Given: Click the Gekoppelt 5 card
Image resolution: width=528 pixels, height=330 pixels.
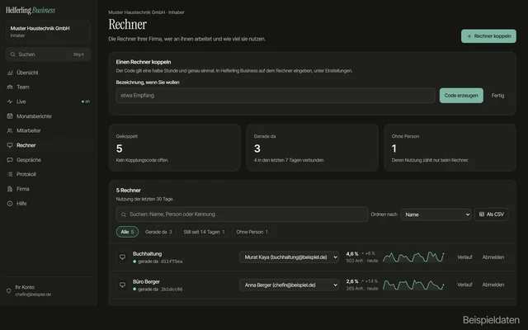Looking at the screenshot, I should click(x=174, y=148).
